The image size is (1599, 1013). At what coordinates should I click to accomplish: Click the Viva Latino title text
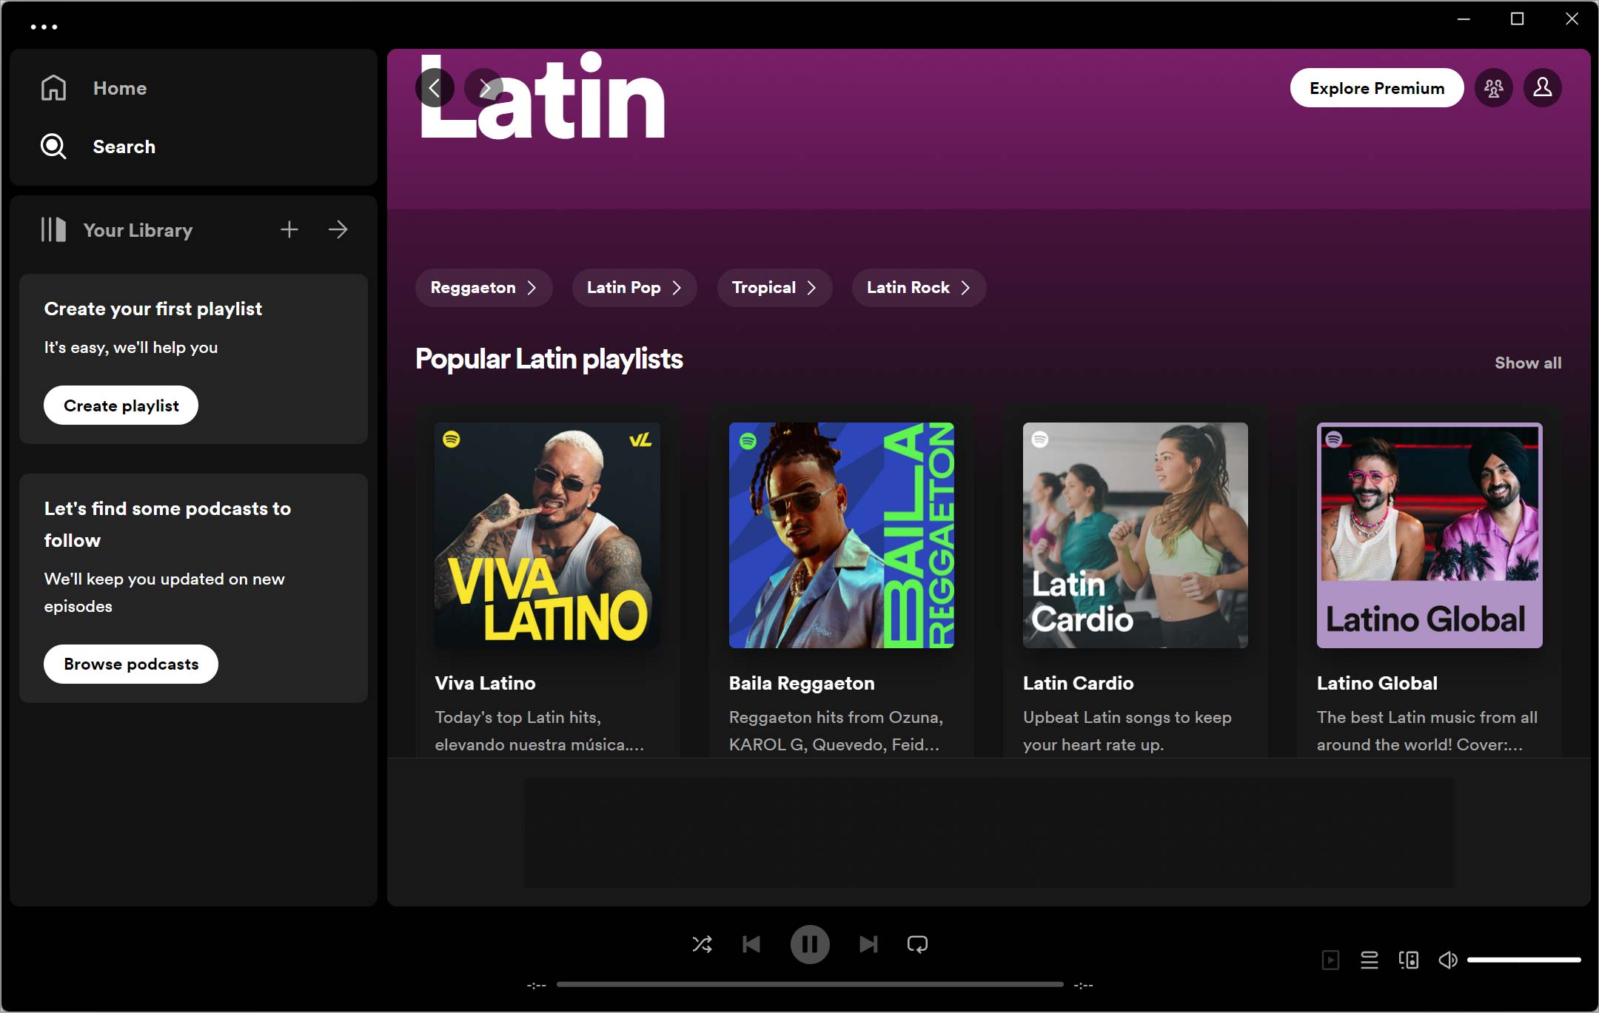485,684
